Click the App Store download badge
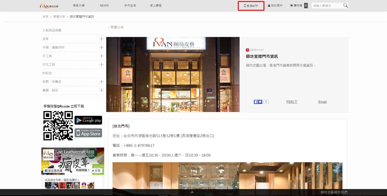The image size is (387, 196). coord(88,133)
